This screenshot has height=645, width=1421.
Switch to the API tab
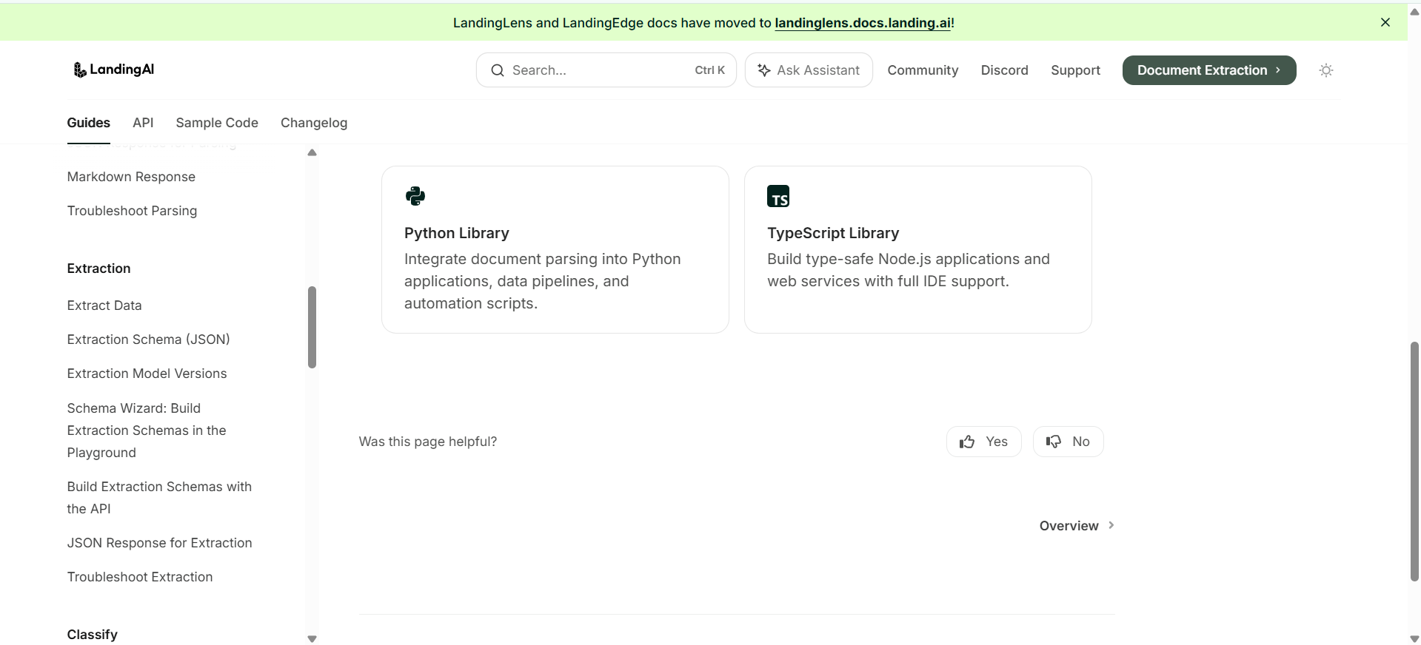[x=143, y=123]
